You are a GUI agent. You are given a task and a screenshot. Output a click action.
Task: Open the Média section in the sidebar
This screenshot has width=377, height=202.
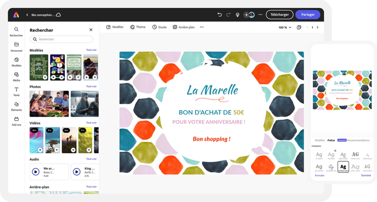17,77
